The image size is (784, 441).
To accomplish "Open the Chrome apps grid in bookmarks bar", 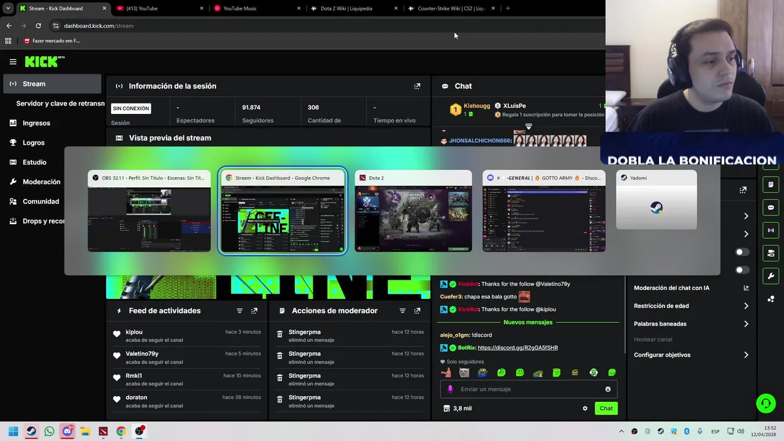I will click(8, 41).
